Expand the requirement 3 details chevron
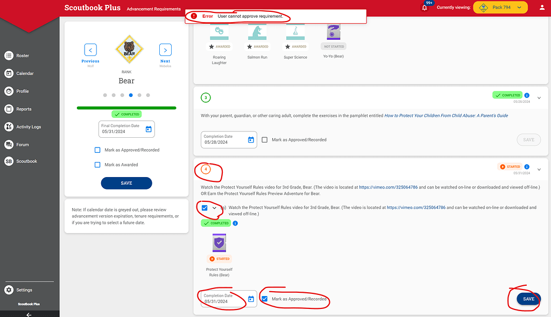The height and width of the screenshot is (317, 551). coord(539,97)
